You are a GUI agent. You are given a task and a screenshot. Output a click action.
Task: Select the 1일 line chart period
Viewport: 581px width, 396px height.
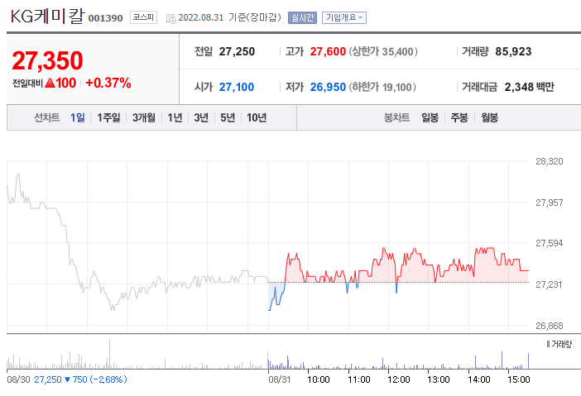point(78,117)
